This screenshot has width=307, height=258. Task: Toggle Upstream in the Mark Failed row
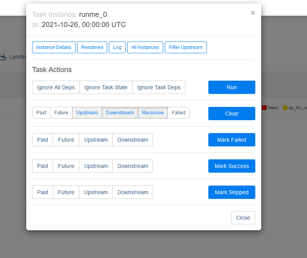point(96,140)
